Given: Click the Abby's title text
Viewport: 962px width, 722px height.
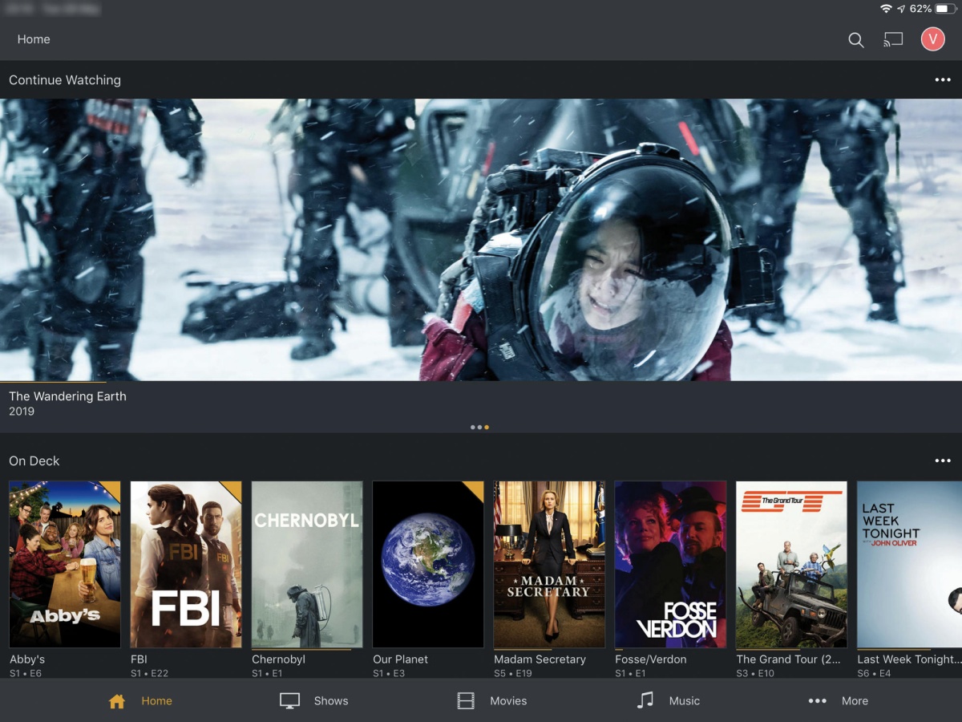Looking at the screenshot, I should 27,659.
